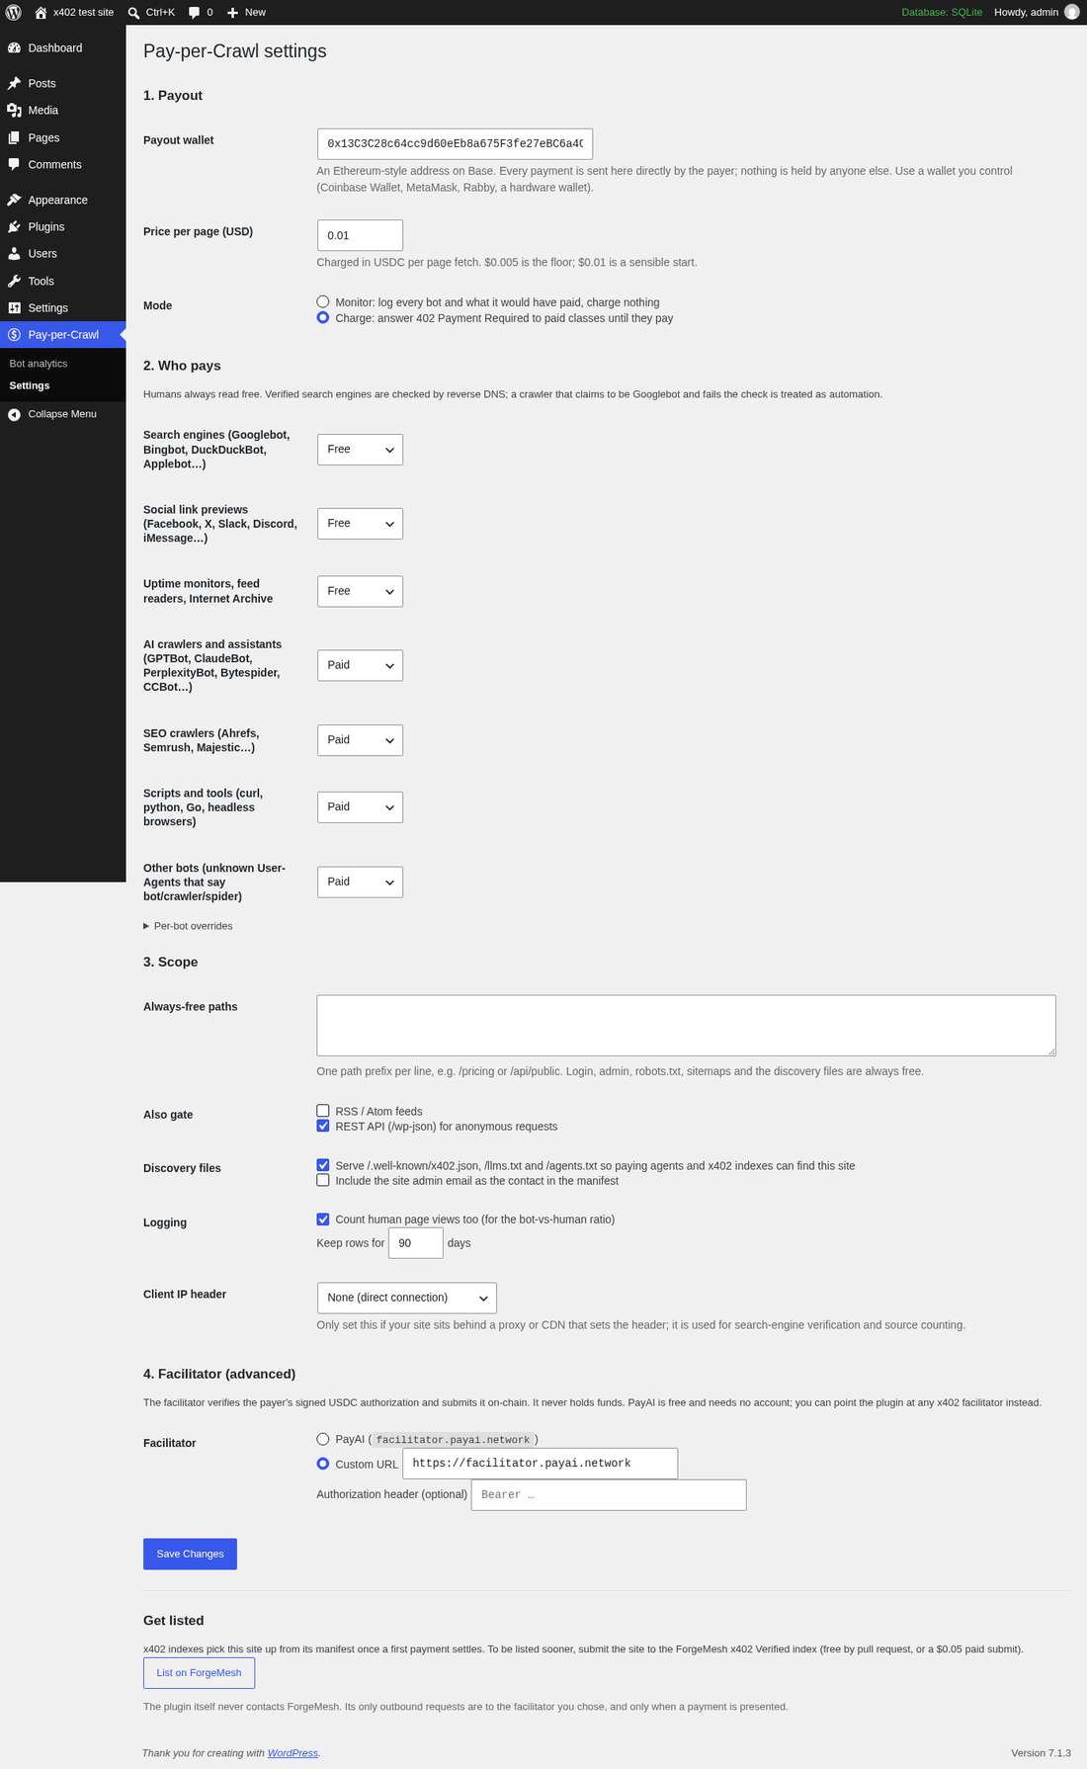Click the Pages icon in sidebar
This screenshot has height=1769, width=1087.
(x=14, y=137)
